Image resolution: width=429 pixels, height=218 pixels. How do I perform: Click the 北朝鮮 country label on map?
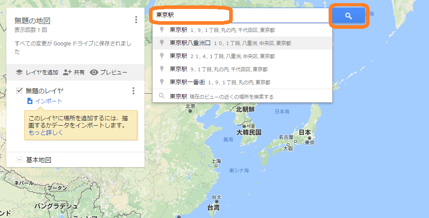tap(245, 109)
